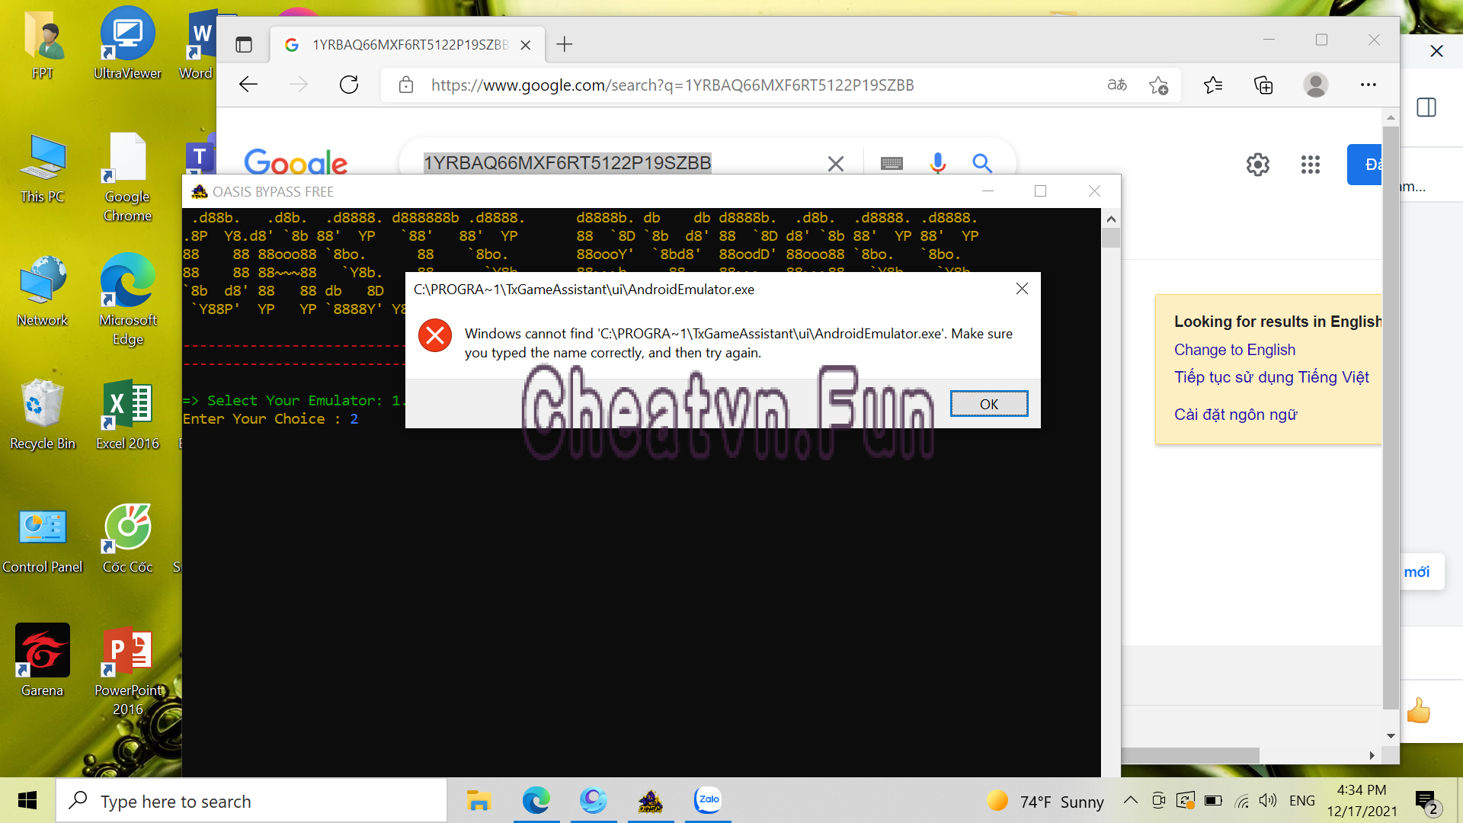Open Google quick settings gear
The image size is (1463, 823).
[1257, 165]
